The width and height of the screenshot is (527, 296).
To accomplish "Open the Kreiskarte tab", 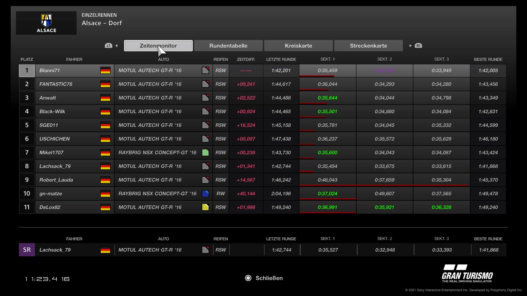I will (298, 46).
